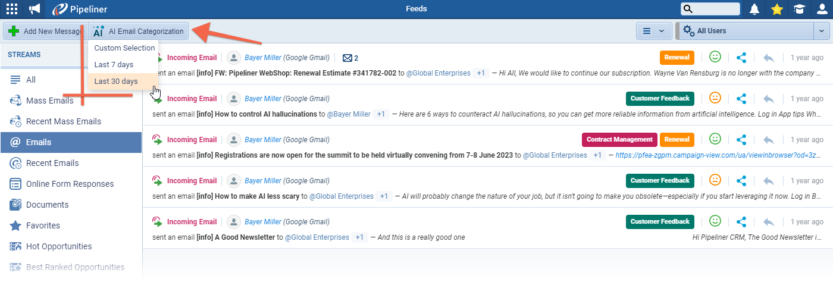Click happy sentiment icon on summit registrations email
The width and height of the screenshot is (833, 282).
pos(715,139)
